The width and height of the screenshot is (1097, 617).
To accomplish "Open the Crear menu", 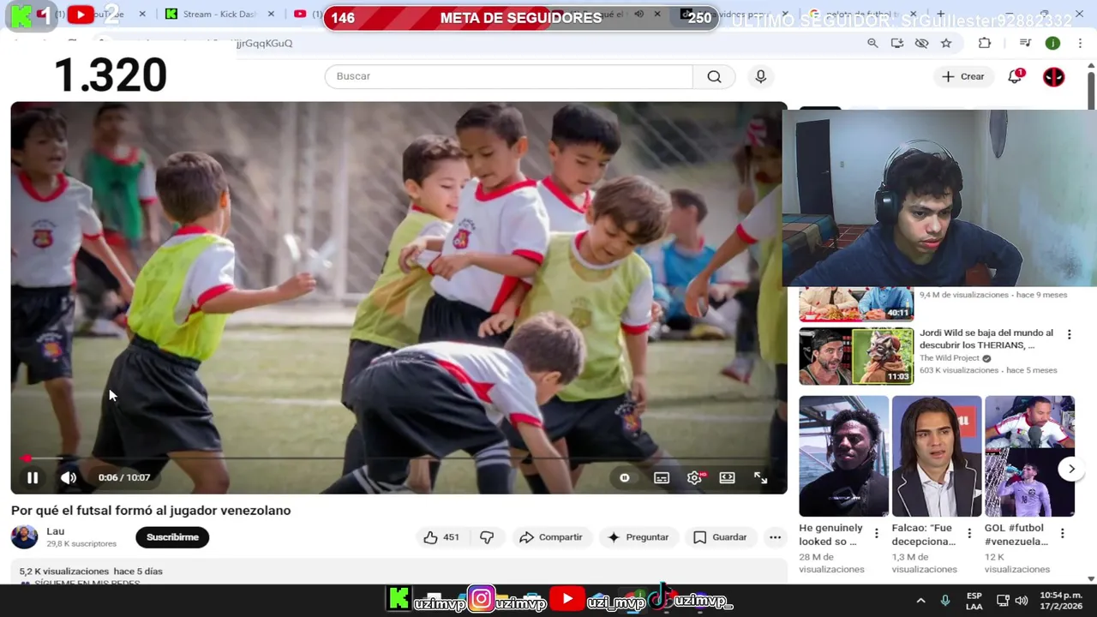I will pyautogui.click(x=963, y=76).
